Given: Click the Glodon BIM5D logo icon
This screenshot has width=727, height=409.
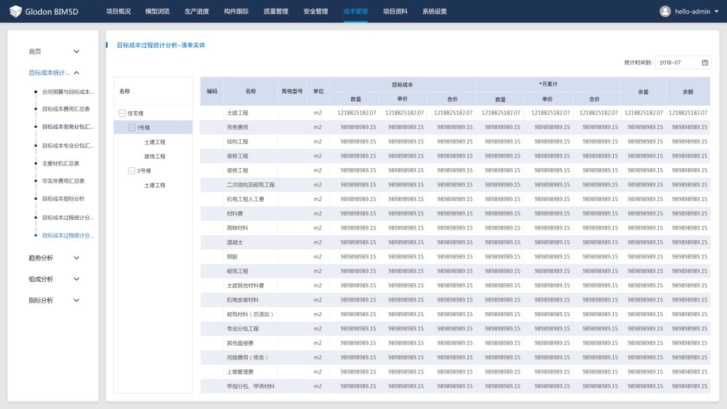Looking at the screenshot, I should click(15, 11).
